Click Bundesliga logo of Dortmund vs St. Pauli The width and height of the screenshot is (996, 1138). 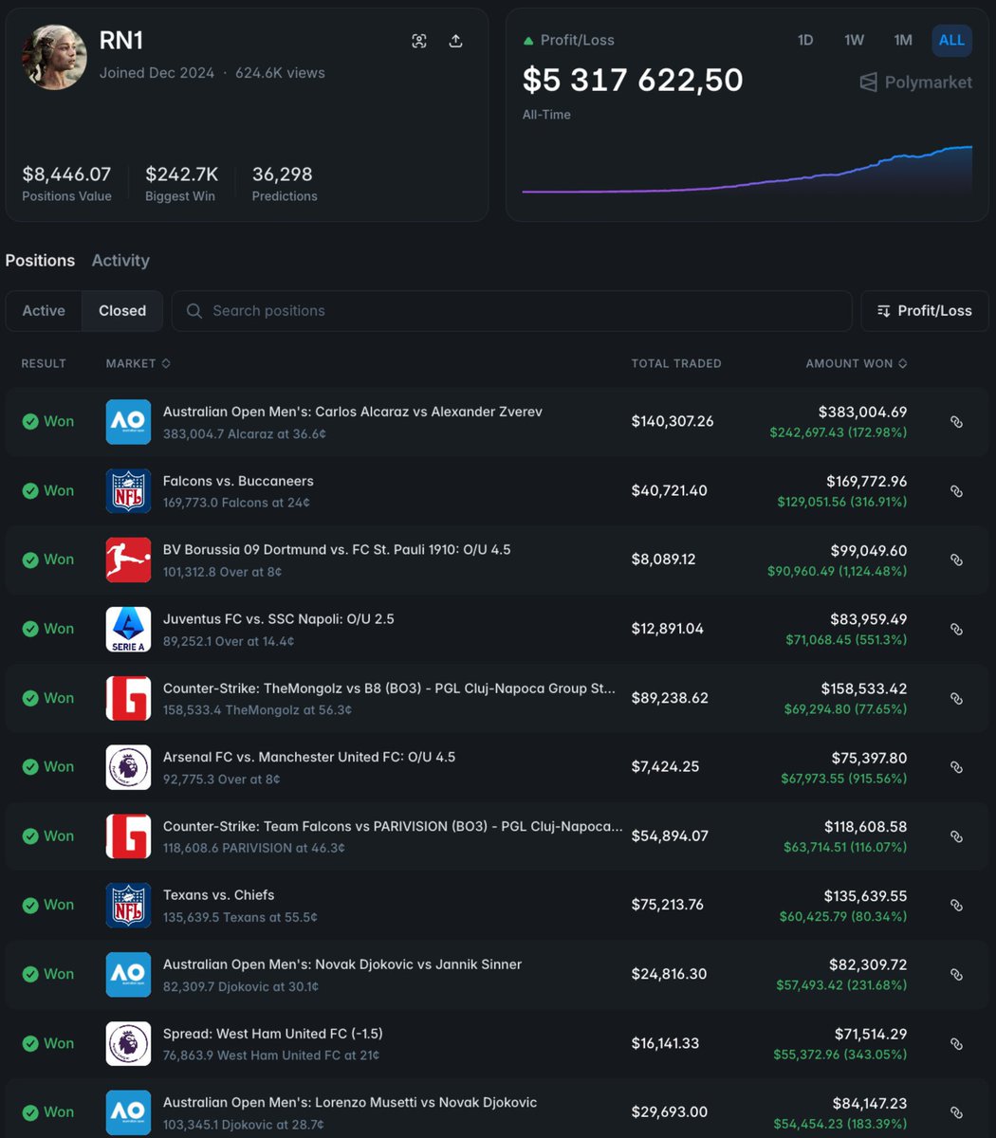128,560
